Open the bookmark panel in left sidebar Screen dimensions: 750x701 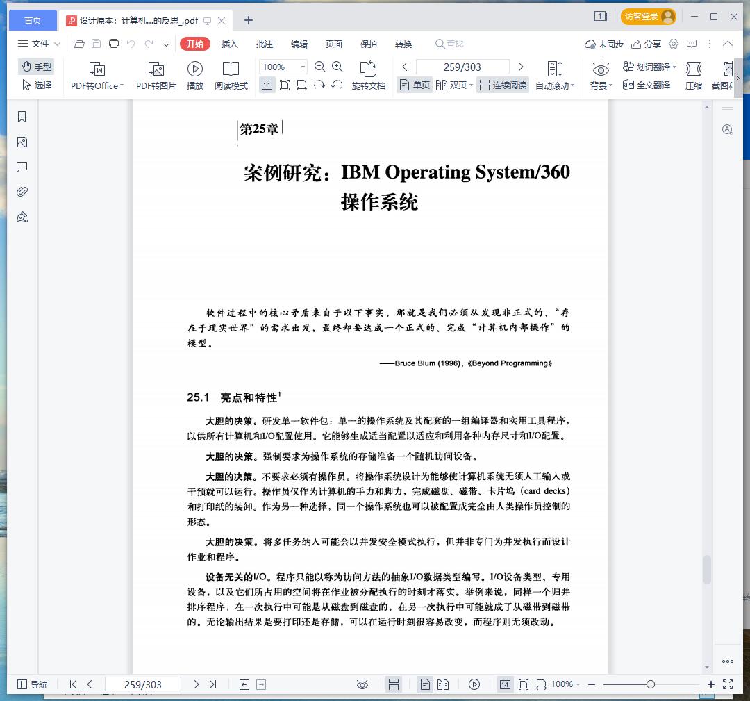coord(22,117)
